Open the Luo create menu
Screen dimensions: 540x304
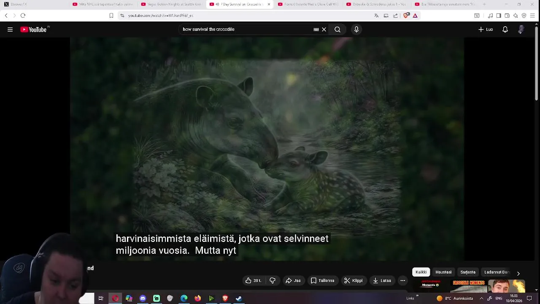pyautogui.click(x=486, y=30)
